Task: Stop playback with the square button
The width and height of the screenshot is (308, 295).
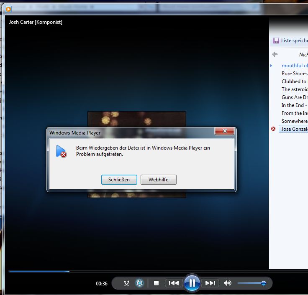Action: tap(156, 283)
